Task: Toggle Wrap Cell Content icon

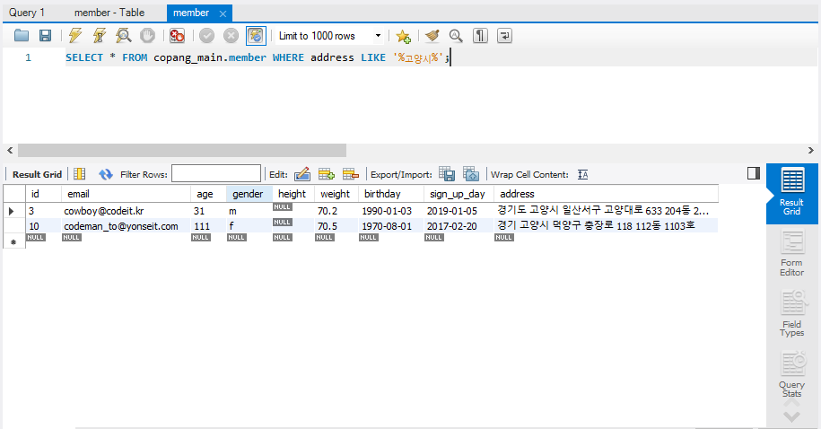Action: coord(582,174)
